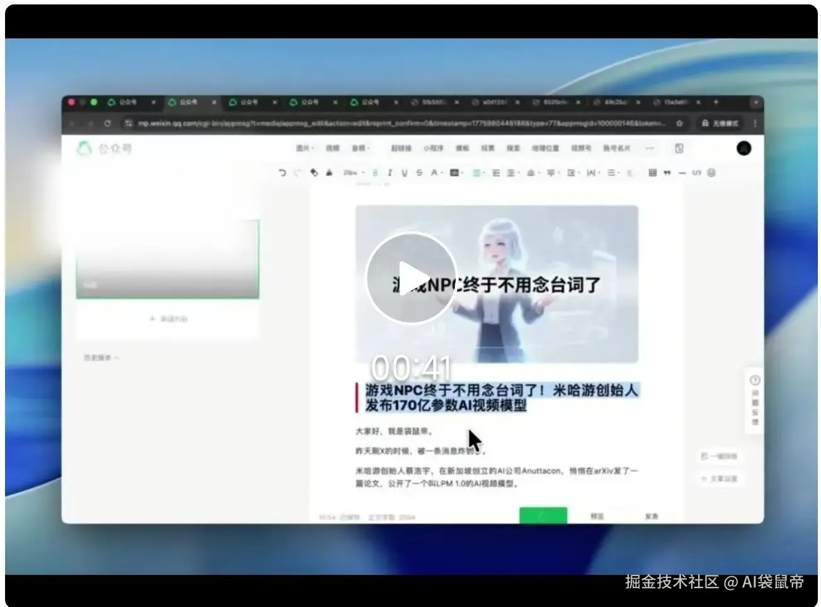This screenshot has width=821, height=607.
Task: Reload the page in the browser
Action: pyautogui.click(x=107, y=123)
